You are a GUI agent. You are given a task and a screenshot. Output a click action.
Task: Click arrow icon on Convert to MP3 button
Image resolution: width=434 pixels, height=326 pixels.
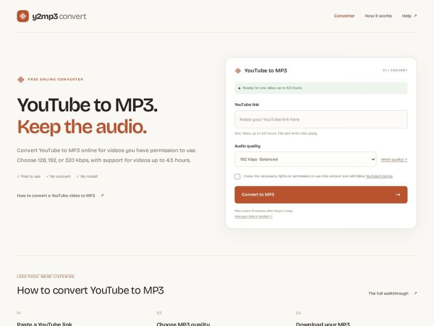coord(398,195)
